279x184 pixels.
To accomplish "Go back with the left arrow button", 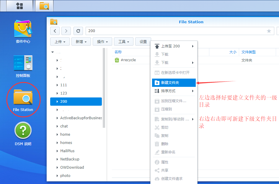I will (x=55, y=31).
